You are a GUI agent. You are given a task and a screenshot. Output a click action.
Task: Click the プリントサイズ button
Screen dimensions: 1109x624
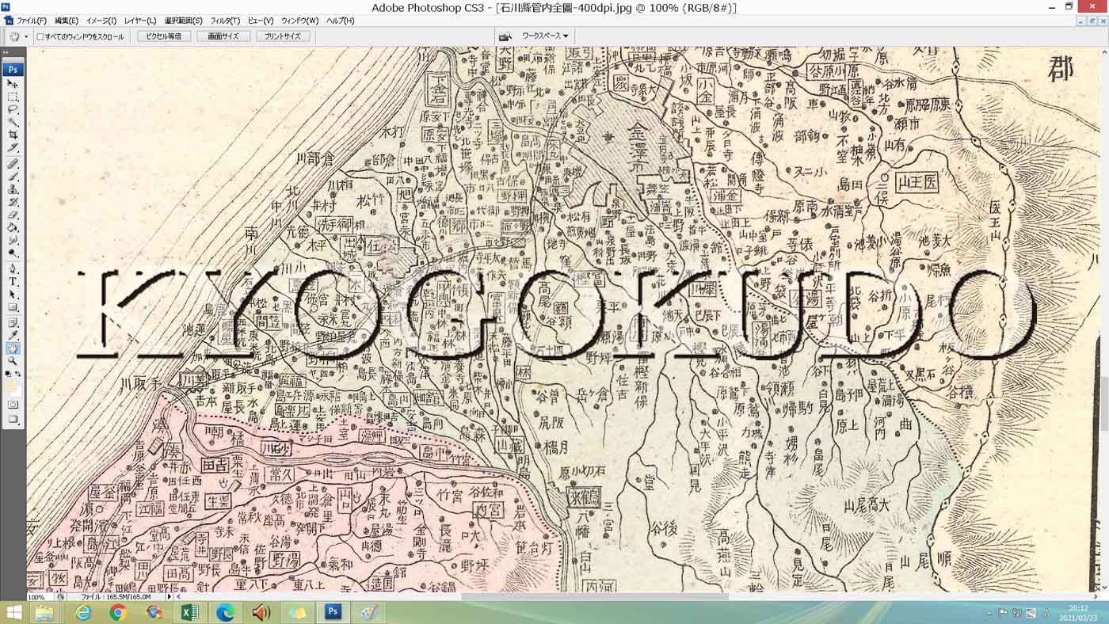tap(283, 36)
